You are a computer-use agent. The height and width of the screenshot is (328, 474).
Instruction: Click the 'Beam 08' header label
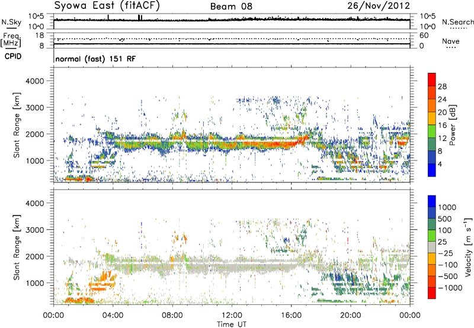pyautogui.click(x=231, y=7)
